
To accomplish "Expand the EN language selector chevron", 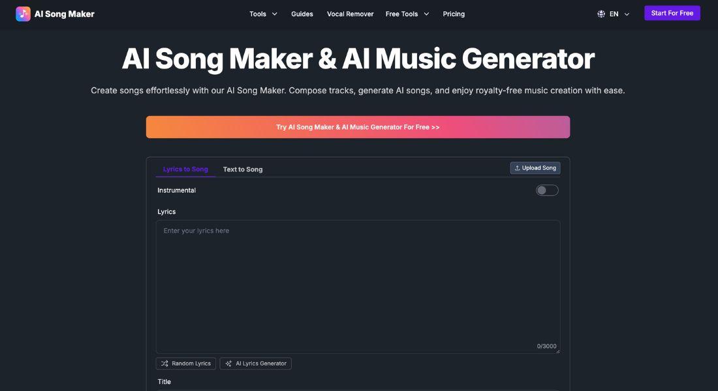I will tap(627, 14).
